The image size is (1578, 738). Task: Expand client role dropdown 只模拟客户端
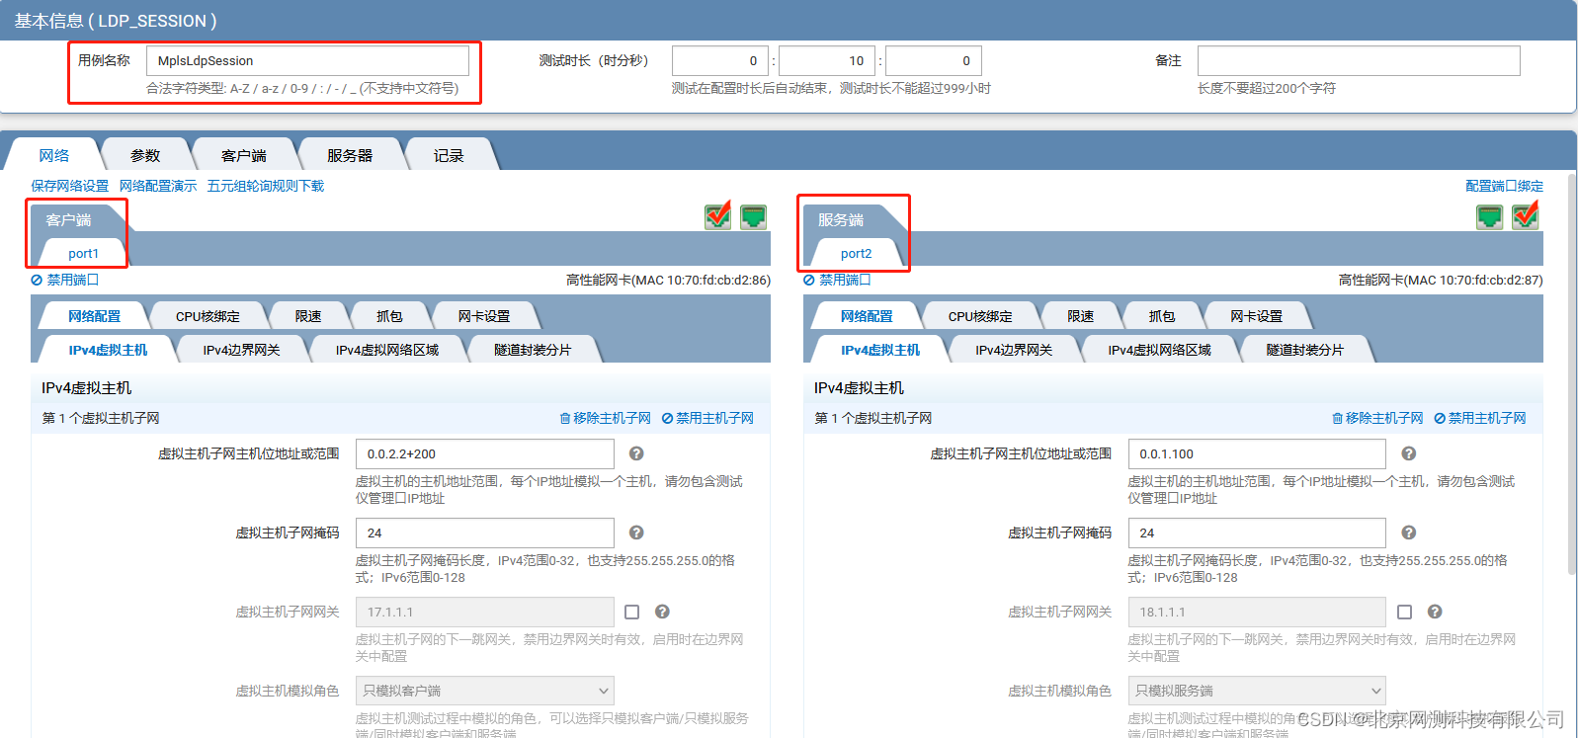click(x=485, y=691)
